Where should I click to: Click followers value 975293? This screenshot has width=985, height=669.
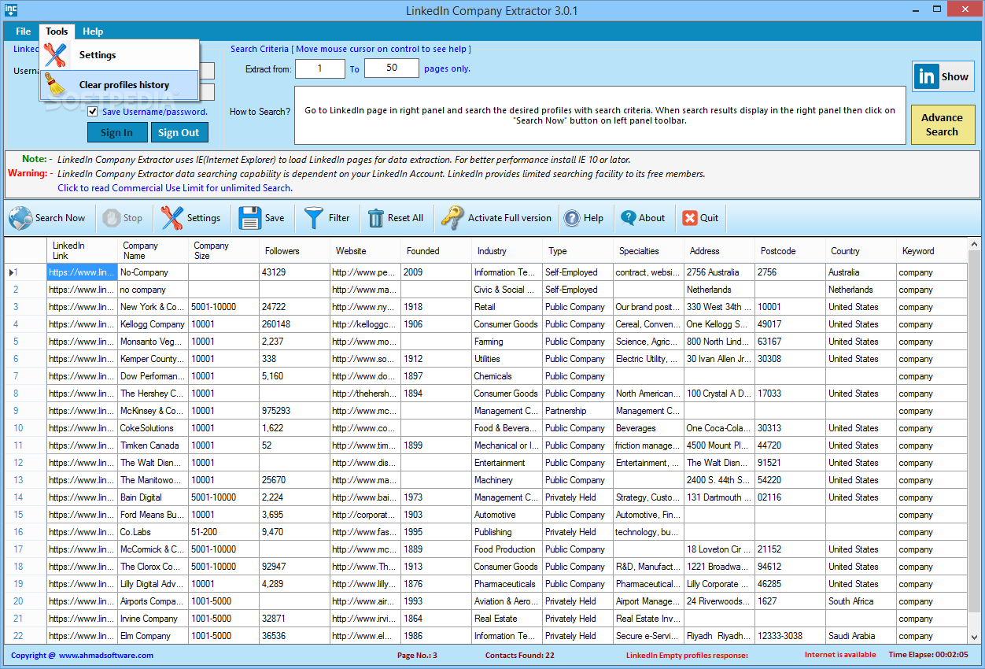294,411
